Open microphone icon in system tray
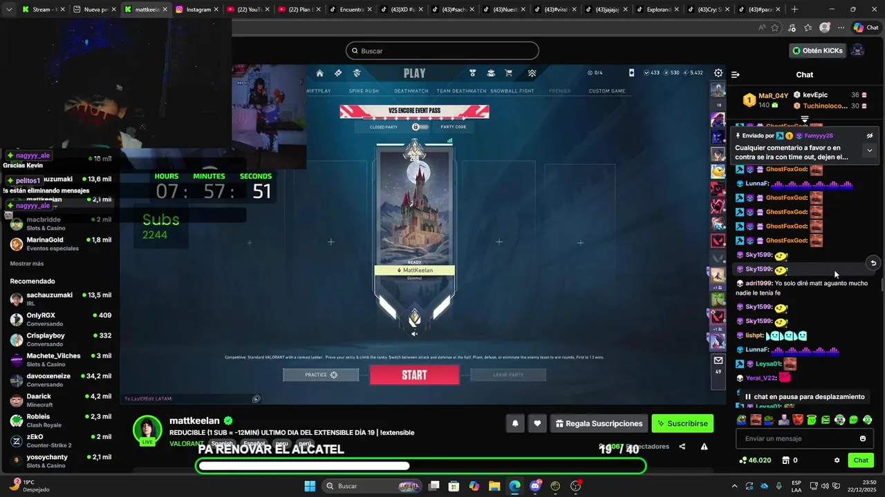The width and height of the screenshot is (885, 497). 779,486
